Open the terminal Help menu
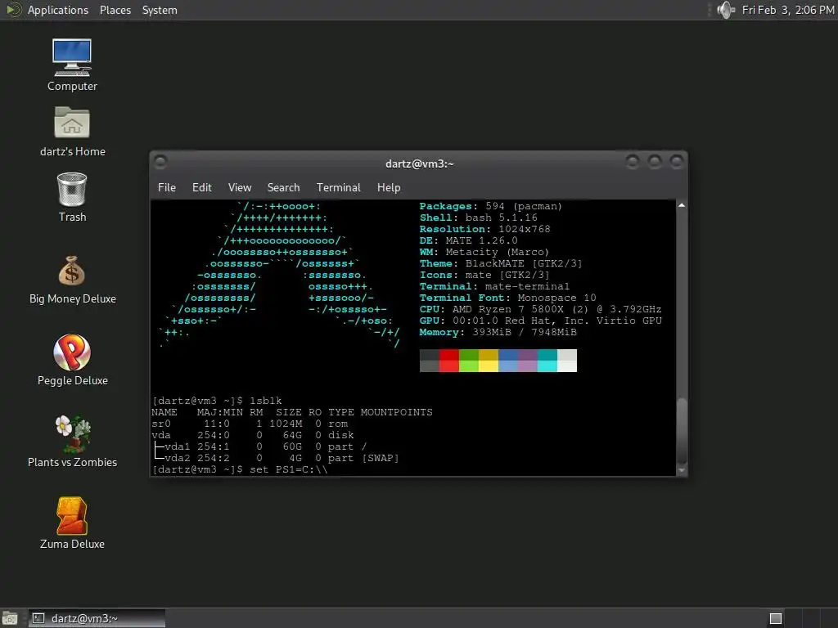The height and width of the screenshot is (628, 838). [389, 187]
